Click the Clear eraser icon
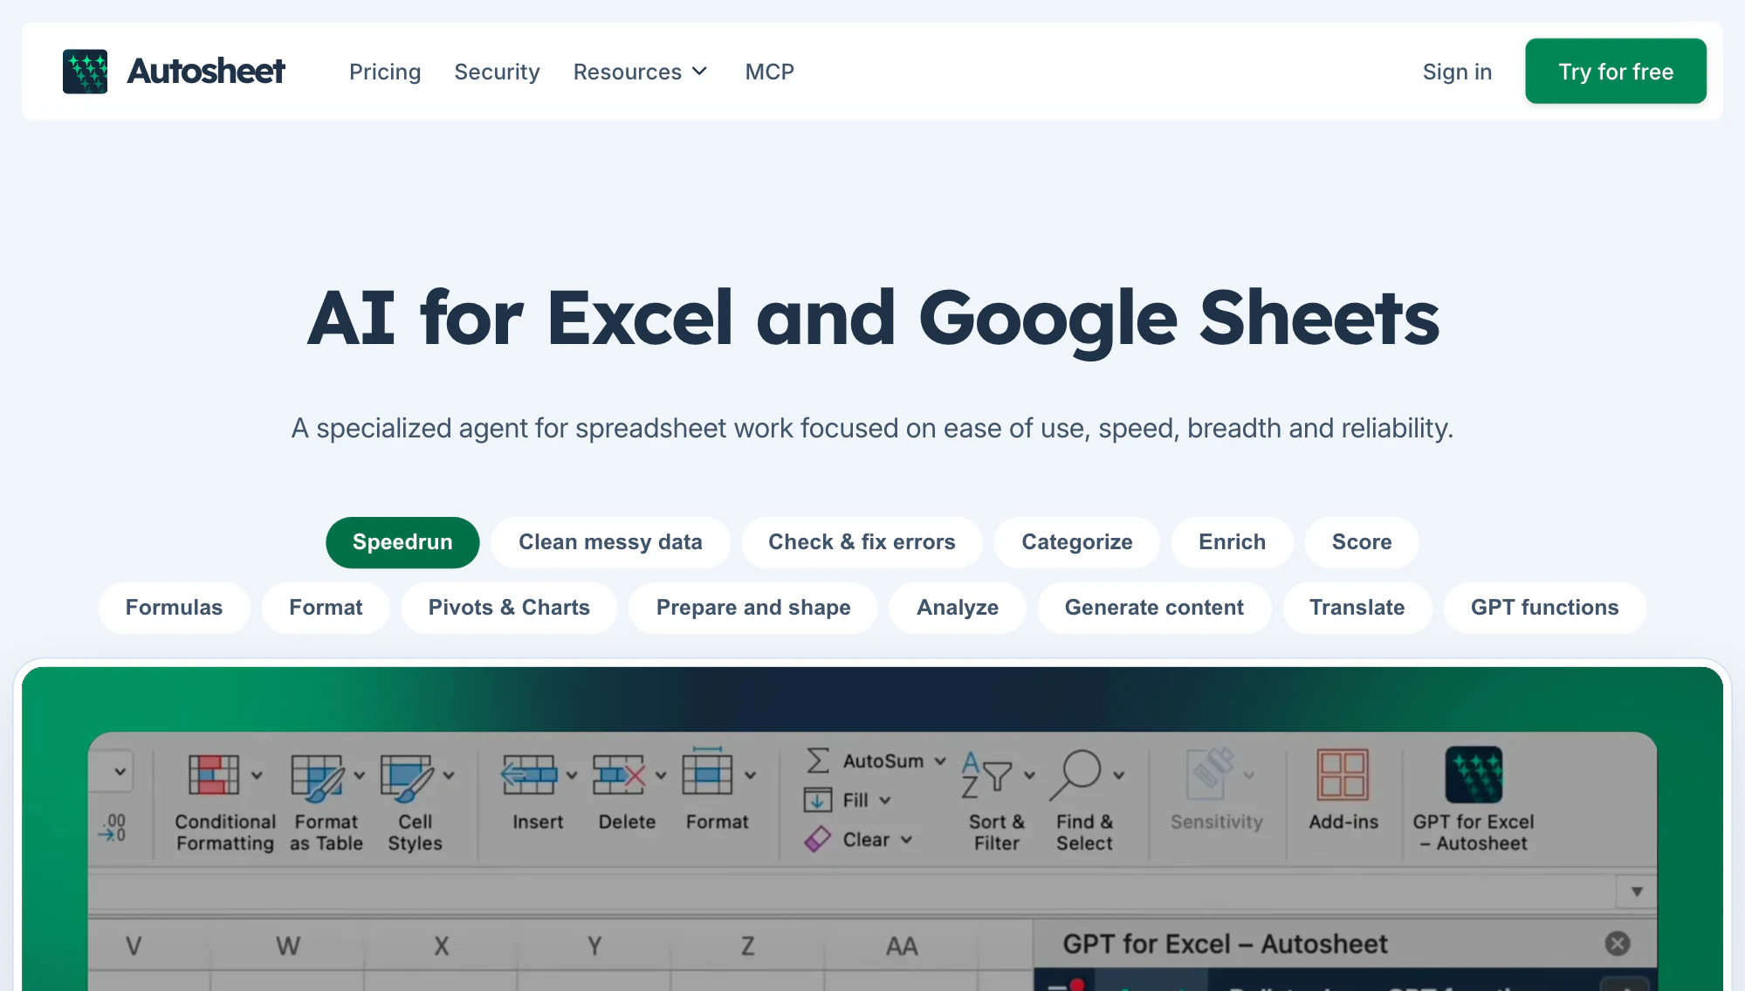 pyautogui.click(x=817, y=839)
